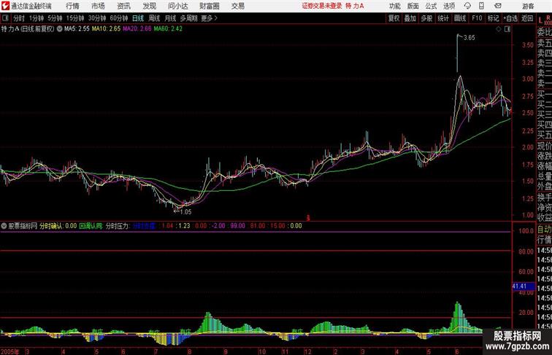Open the headset customer service icon
552x355 pixels.
pyautogui.click(x=467, y=6)
